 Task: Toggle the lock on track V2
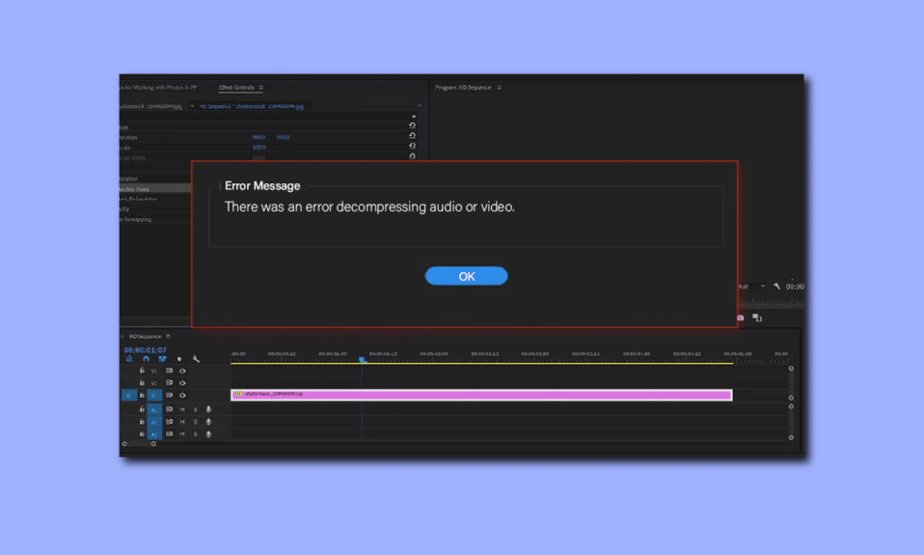coord(142,383)
